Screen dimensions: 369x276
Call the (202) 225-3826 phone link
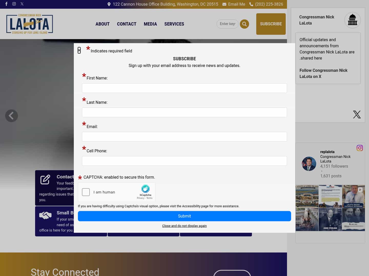pos(266,4)
